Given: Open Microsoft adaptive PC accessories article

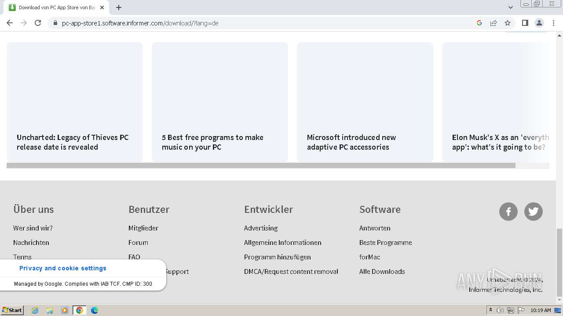Looking at the screenshot, I should (365, 102).
